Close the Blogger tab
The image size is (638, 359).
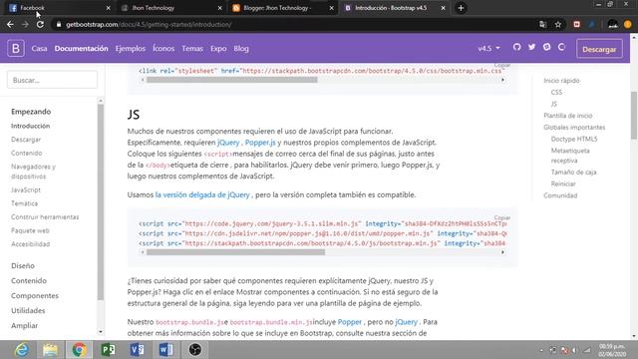(x=332, y=8)
